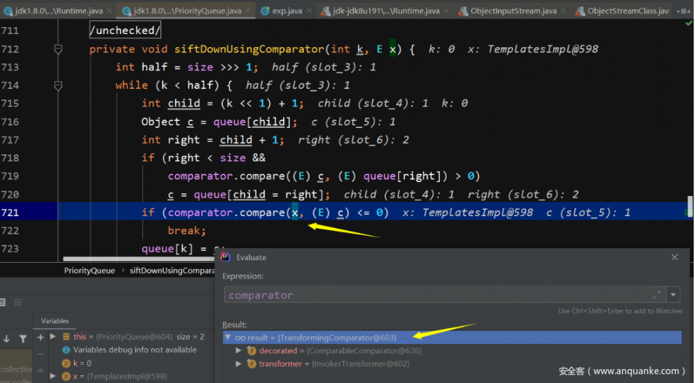Viewport: 695px width, 383px height.
Task: Close the exp.java tab
Action: coord(309,10)
